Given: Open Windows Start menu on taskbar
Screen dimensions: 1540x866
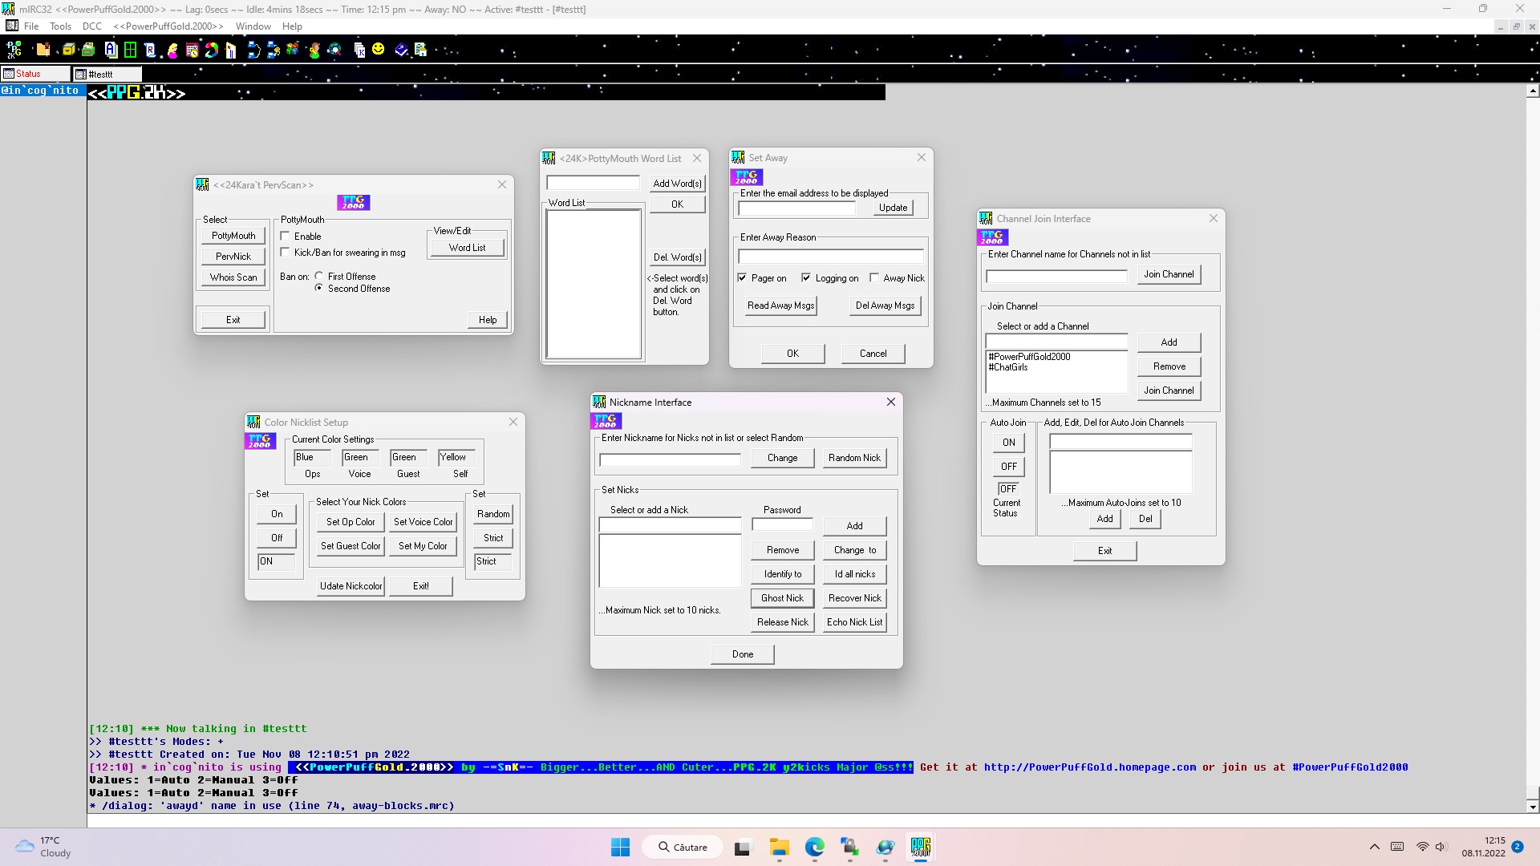Looking at the screenshot, I should pyautogui.click(x=620, y=847).
